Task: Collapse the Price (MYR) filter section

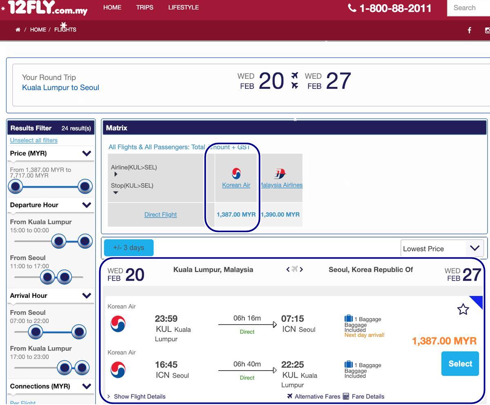Action: click(x=87, y=153)
